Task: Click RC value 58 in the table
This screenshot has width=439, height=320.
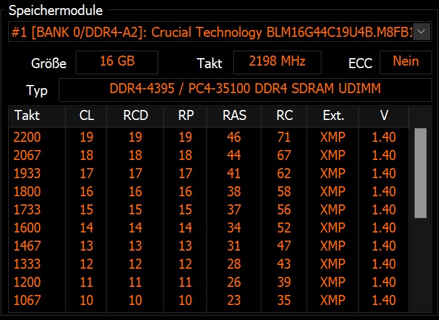Action: coord(284,192)
